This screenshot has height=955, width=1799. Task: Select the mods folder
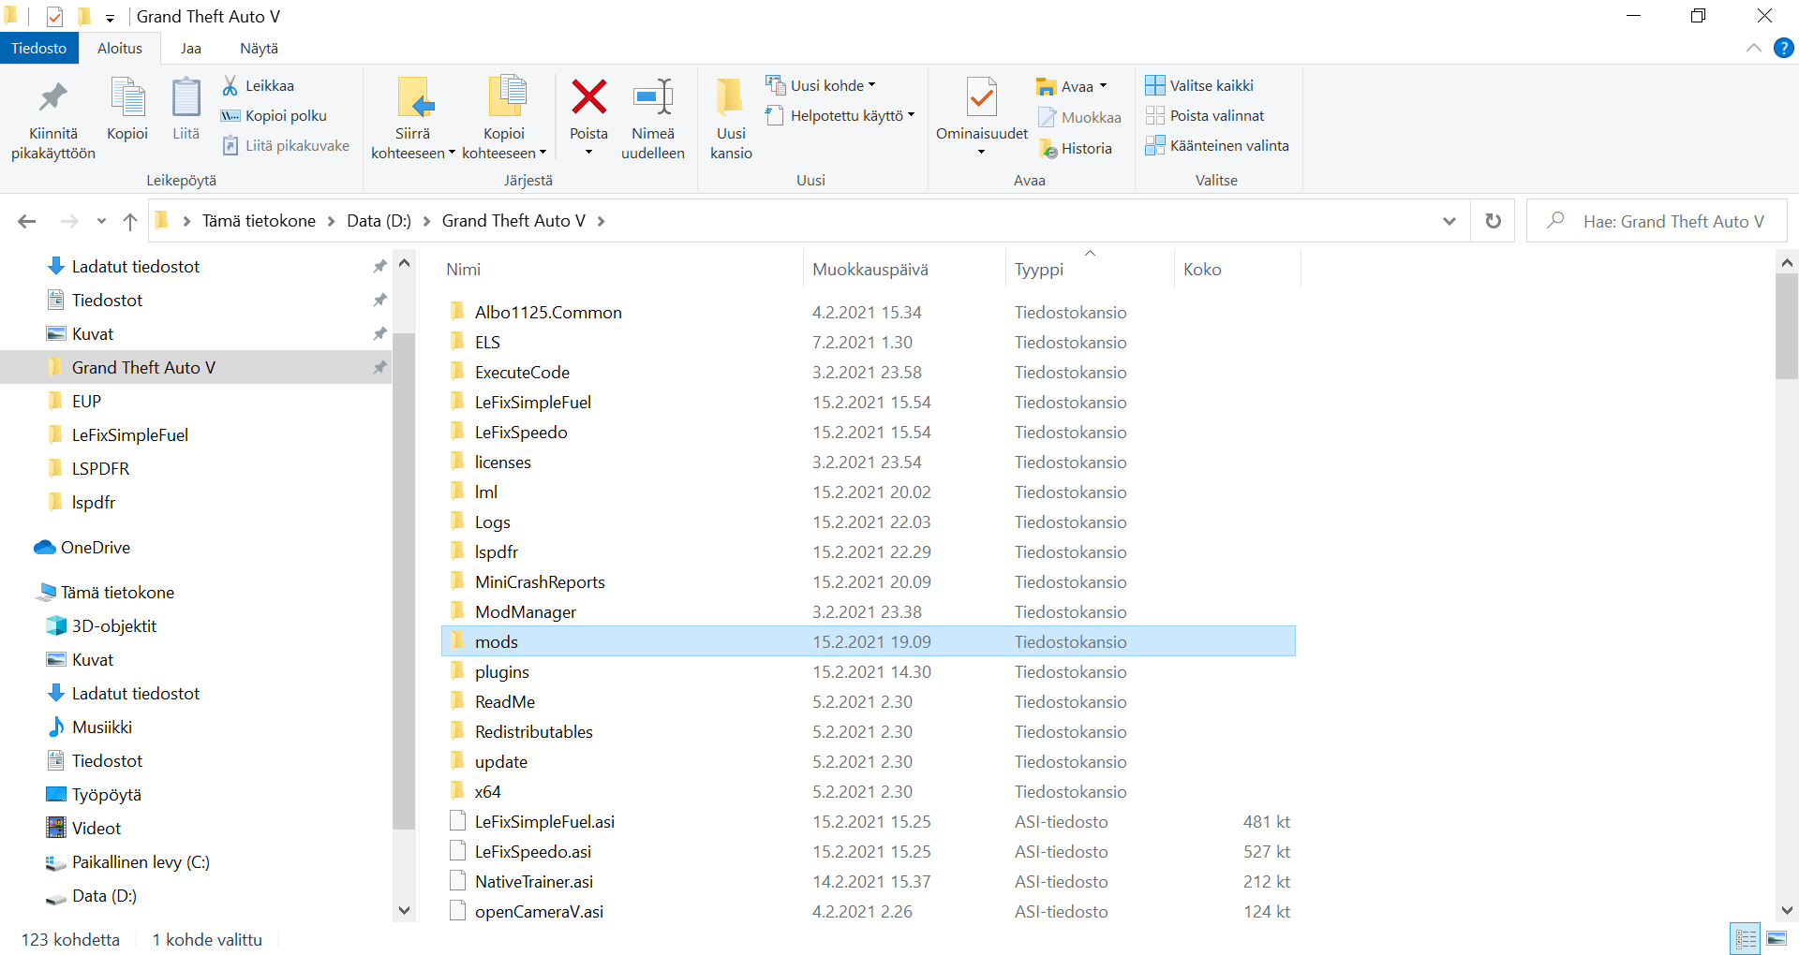[869, 641]
